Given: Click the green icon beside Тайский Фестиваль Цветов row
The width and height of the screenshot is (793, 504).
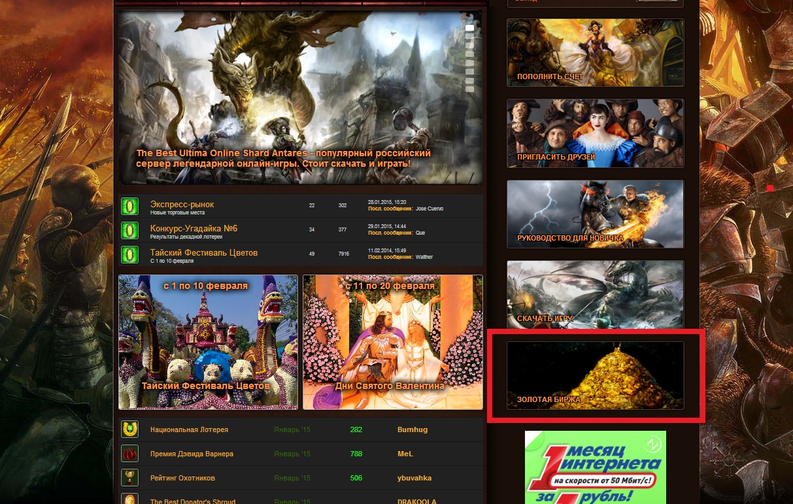Looking at the screenshot, I should point(129,255).
